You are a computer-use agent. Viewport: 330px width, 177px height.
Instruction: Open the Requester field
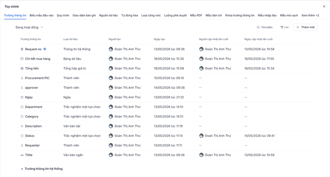pos(33,146)
